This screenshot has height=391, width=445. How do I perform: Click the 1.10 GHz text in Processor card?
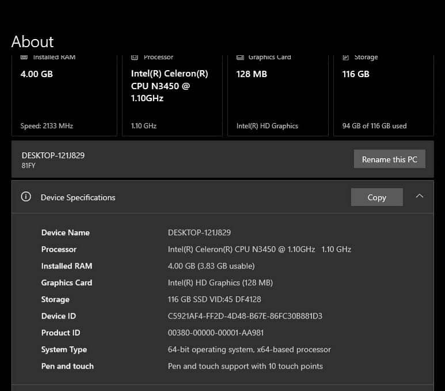[x=143, y=126]
